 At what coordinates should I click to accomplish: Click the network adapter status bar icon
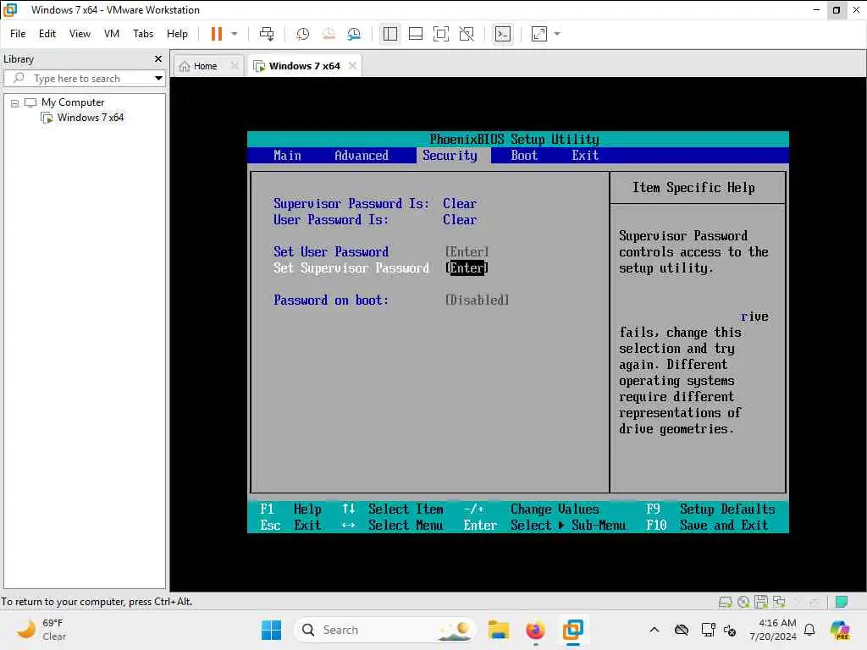[779, 602]
